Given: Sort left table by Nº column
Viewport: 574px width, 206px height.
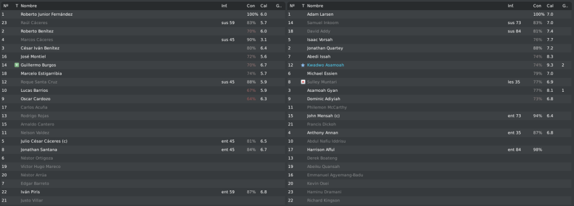Looking at the screenshot, I should pyautogui.click(x=4, y=6).
